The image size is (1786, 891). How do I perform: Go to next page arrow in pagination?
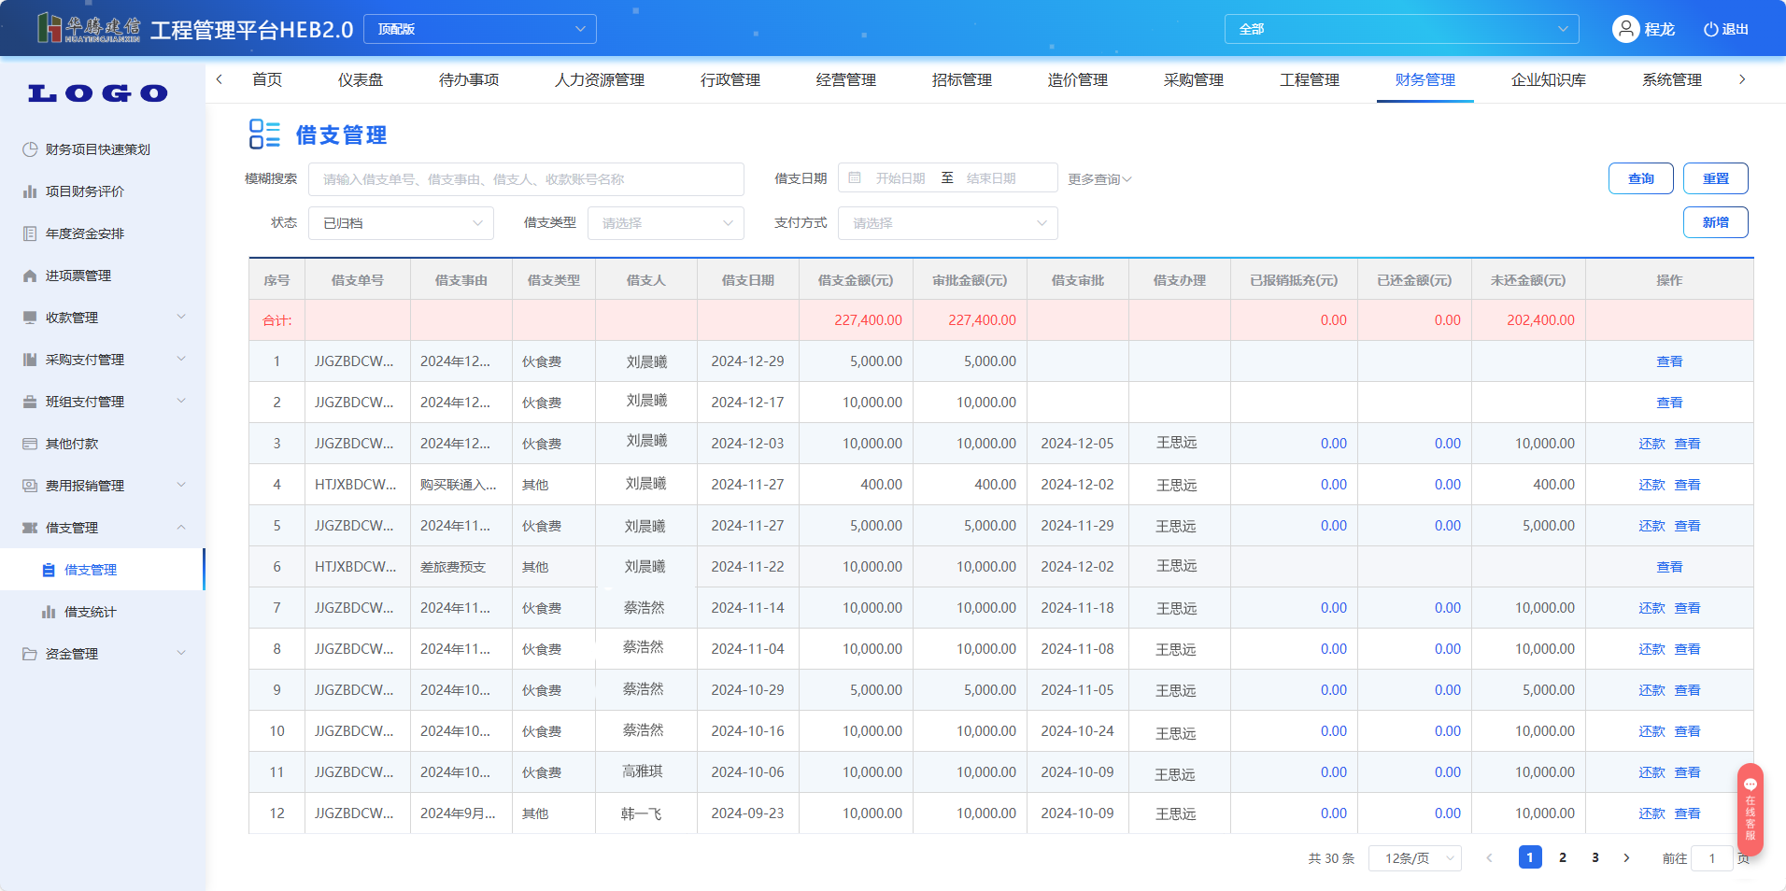(x=1626, y=857)
